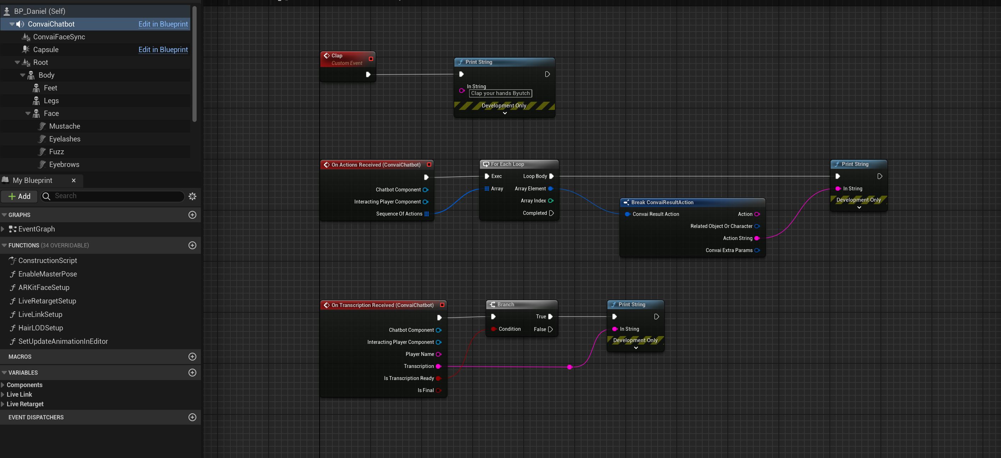Click the Is Final boolean pin

pyautogui.click(x=438, y=390)
